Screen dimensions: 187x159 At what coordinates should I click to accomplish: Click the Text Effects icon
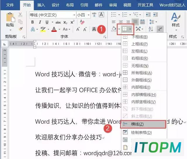[x=33, y=29]
